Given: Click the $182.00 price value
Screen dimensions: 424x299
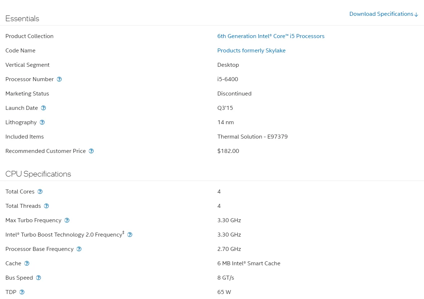Looking at the screenshot, I should pos(228,151).
